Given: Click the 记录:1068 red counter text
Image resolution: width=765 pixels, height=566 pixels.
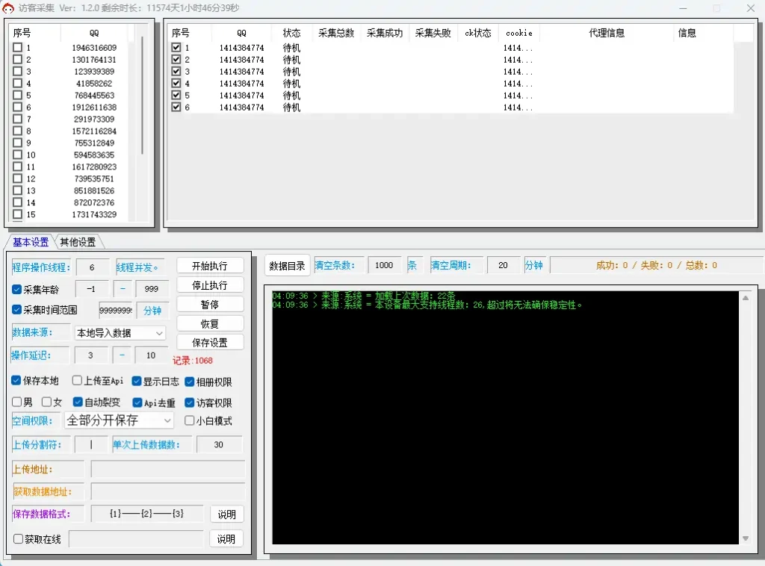Looking at the screenshot, I should click(193, 360).
